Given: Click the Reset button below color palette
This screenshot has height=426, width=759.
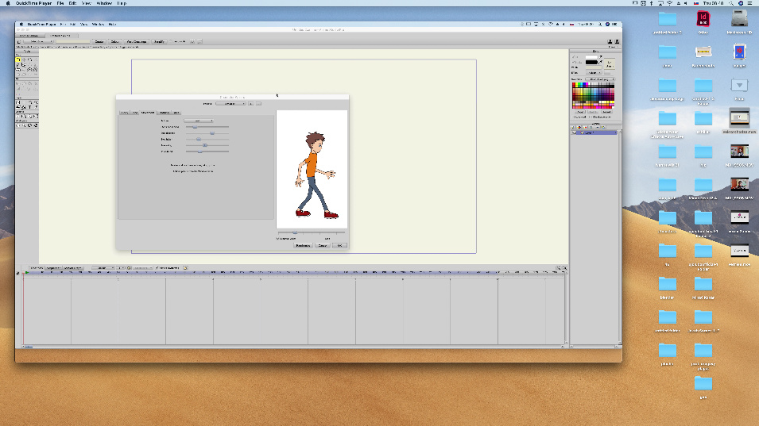Looking at the screenshot, I should tap(606, 112).
